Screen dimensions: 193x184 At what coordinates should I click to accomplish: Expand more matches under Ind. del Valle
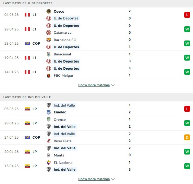pyautogui.click(x=94, y=179)
